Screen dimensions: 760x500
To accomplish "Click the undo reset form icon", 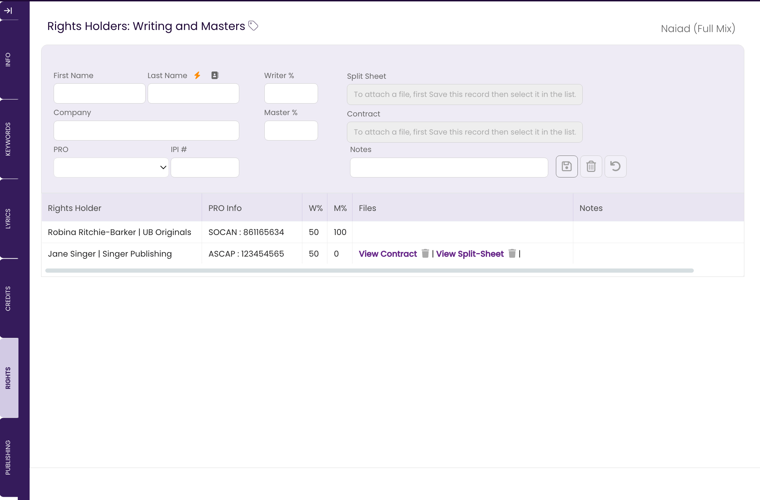I will [x=615, y=167].
